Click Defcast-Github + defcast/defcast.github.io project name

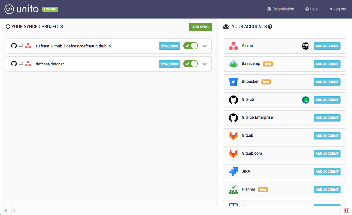[73, 46]
